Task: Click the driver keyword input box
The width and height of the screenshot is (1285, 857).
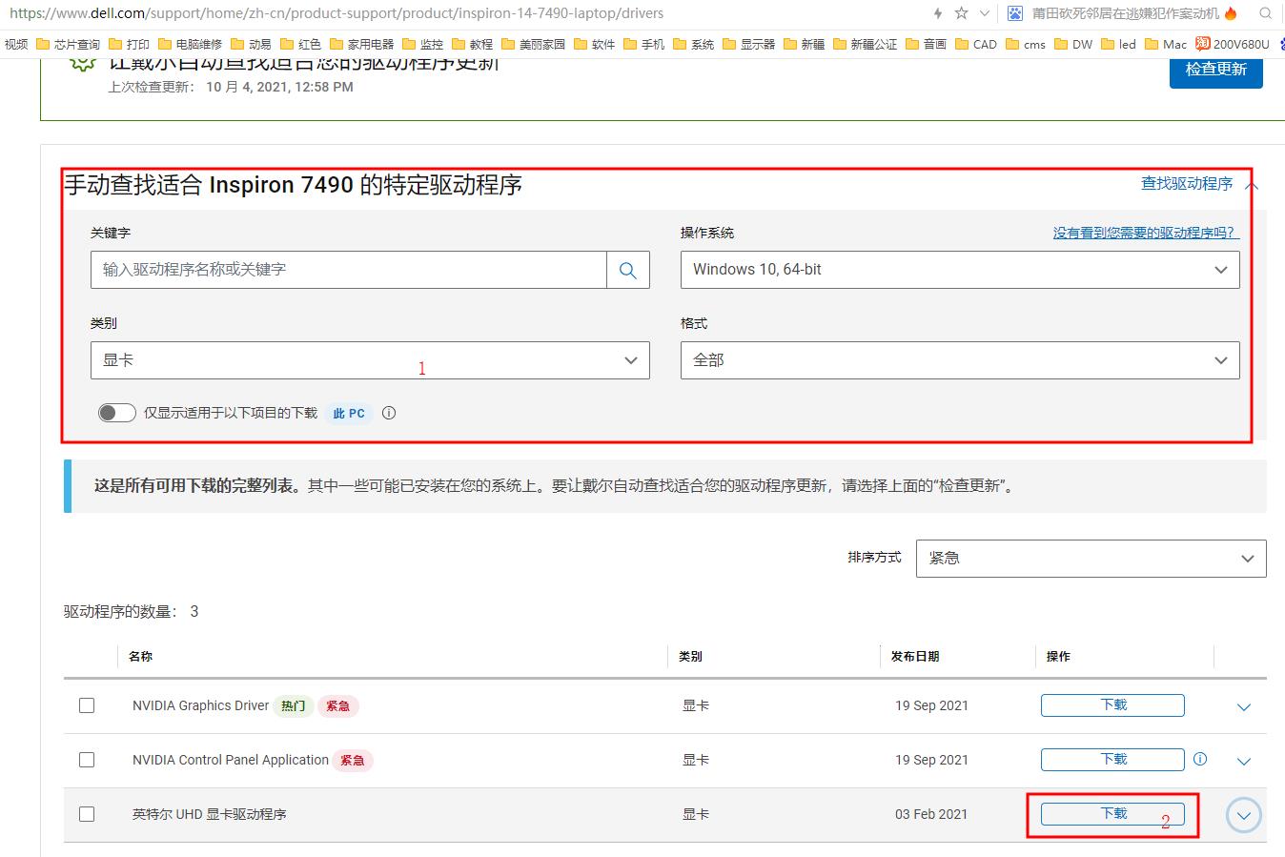Action: tap(343, 270)
